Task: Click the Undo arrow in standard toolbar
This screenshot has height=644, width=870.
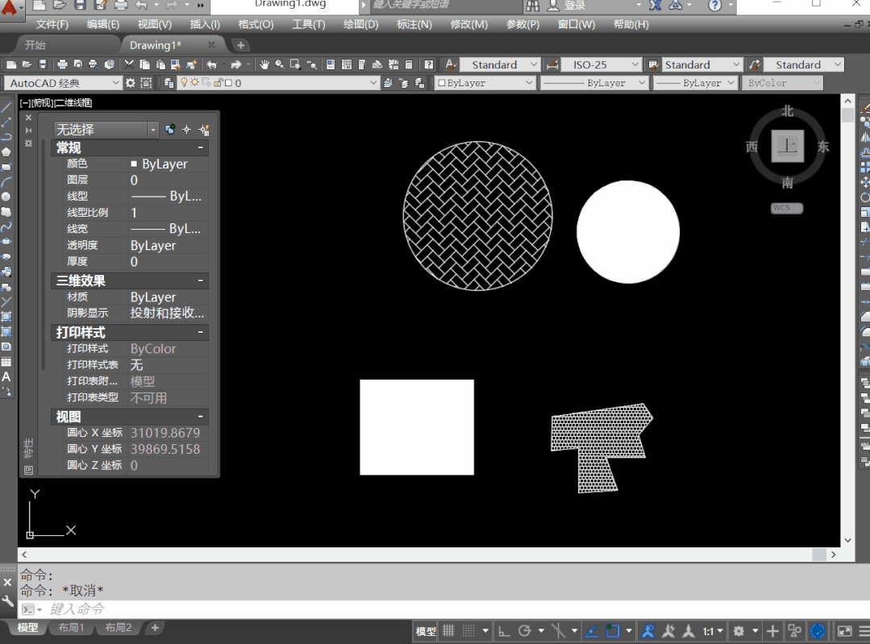Action: (211, 65)
